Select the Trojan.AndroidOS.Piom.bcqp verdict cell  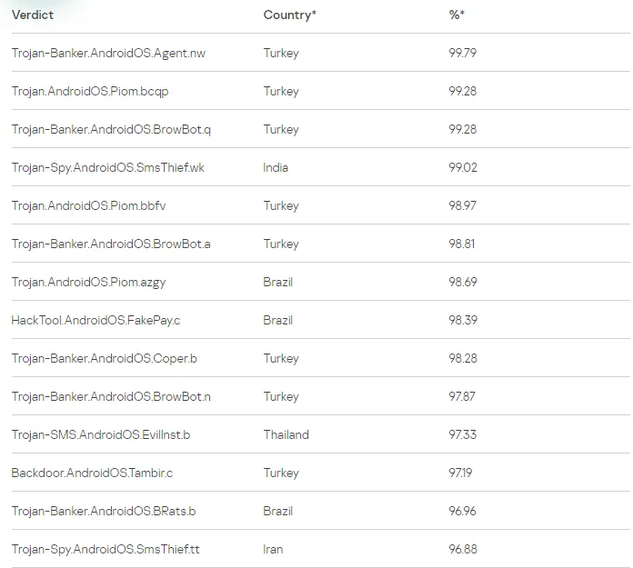pyautogui.click(x=90, y=91)
